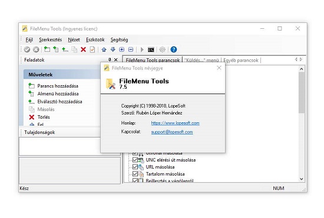This screenshot has width=324, height=218.
Task: Toggle the Beillesztés a vágólapról checkbox
Action: [135, 180]
